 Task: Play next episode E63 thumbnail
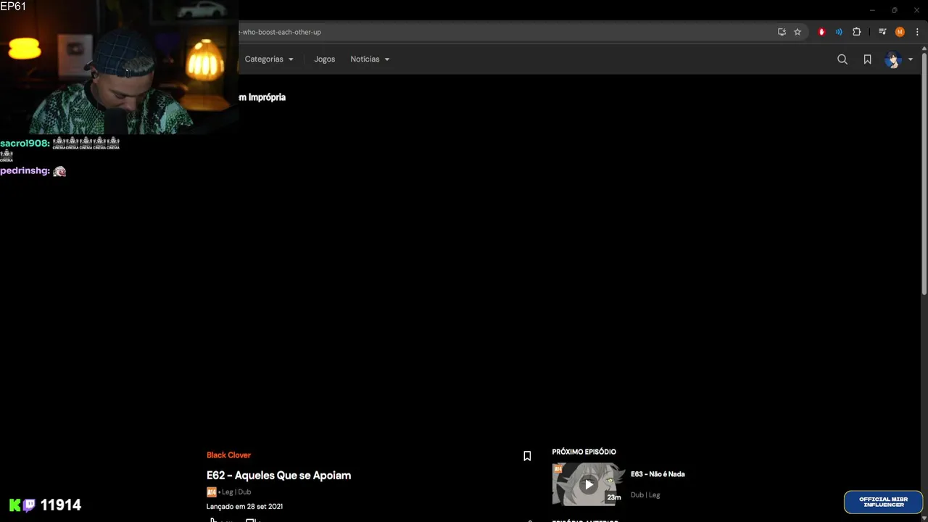click(588, 484)
